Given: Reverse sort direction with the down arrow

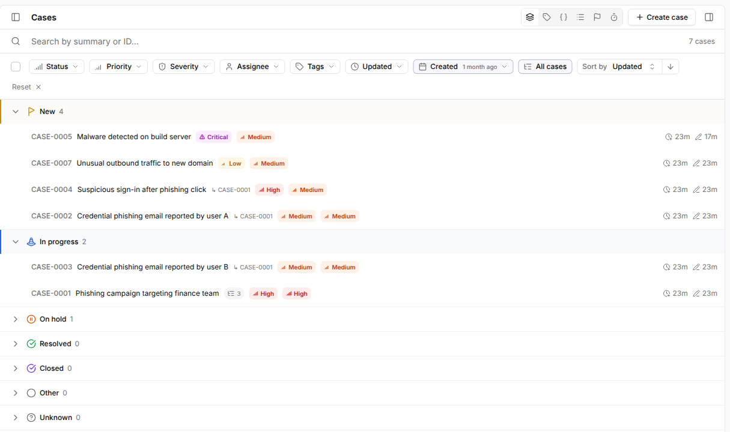Looking at the screenshot, I should click(671, 67).
